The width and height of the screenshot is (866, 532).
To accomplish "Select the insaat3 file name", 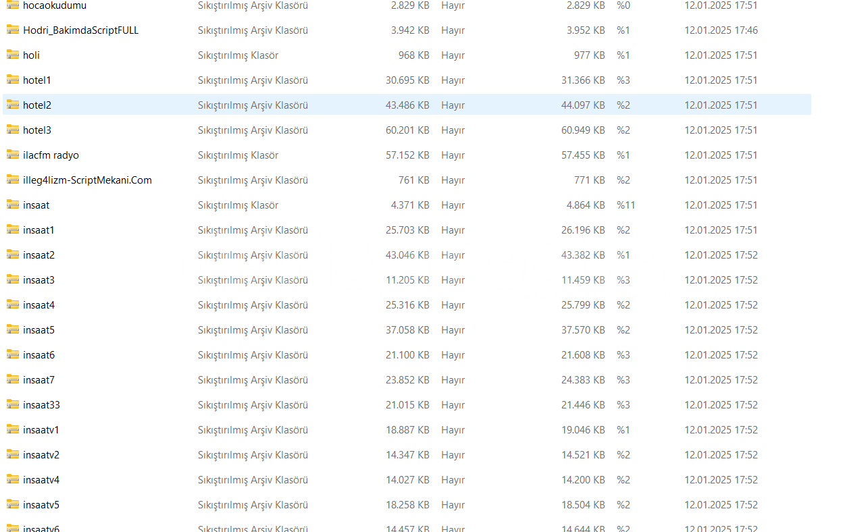I will (x=39, y=280).
